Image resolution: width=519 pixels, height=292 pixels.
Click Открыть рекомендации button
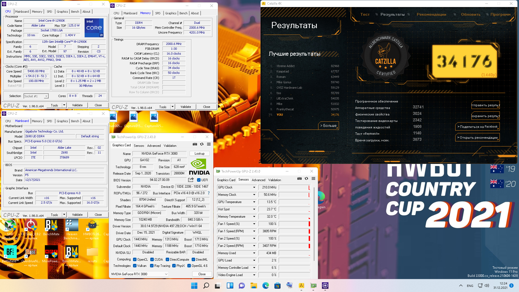[x=477, y=137]
